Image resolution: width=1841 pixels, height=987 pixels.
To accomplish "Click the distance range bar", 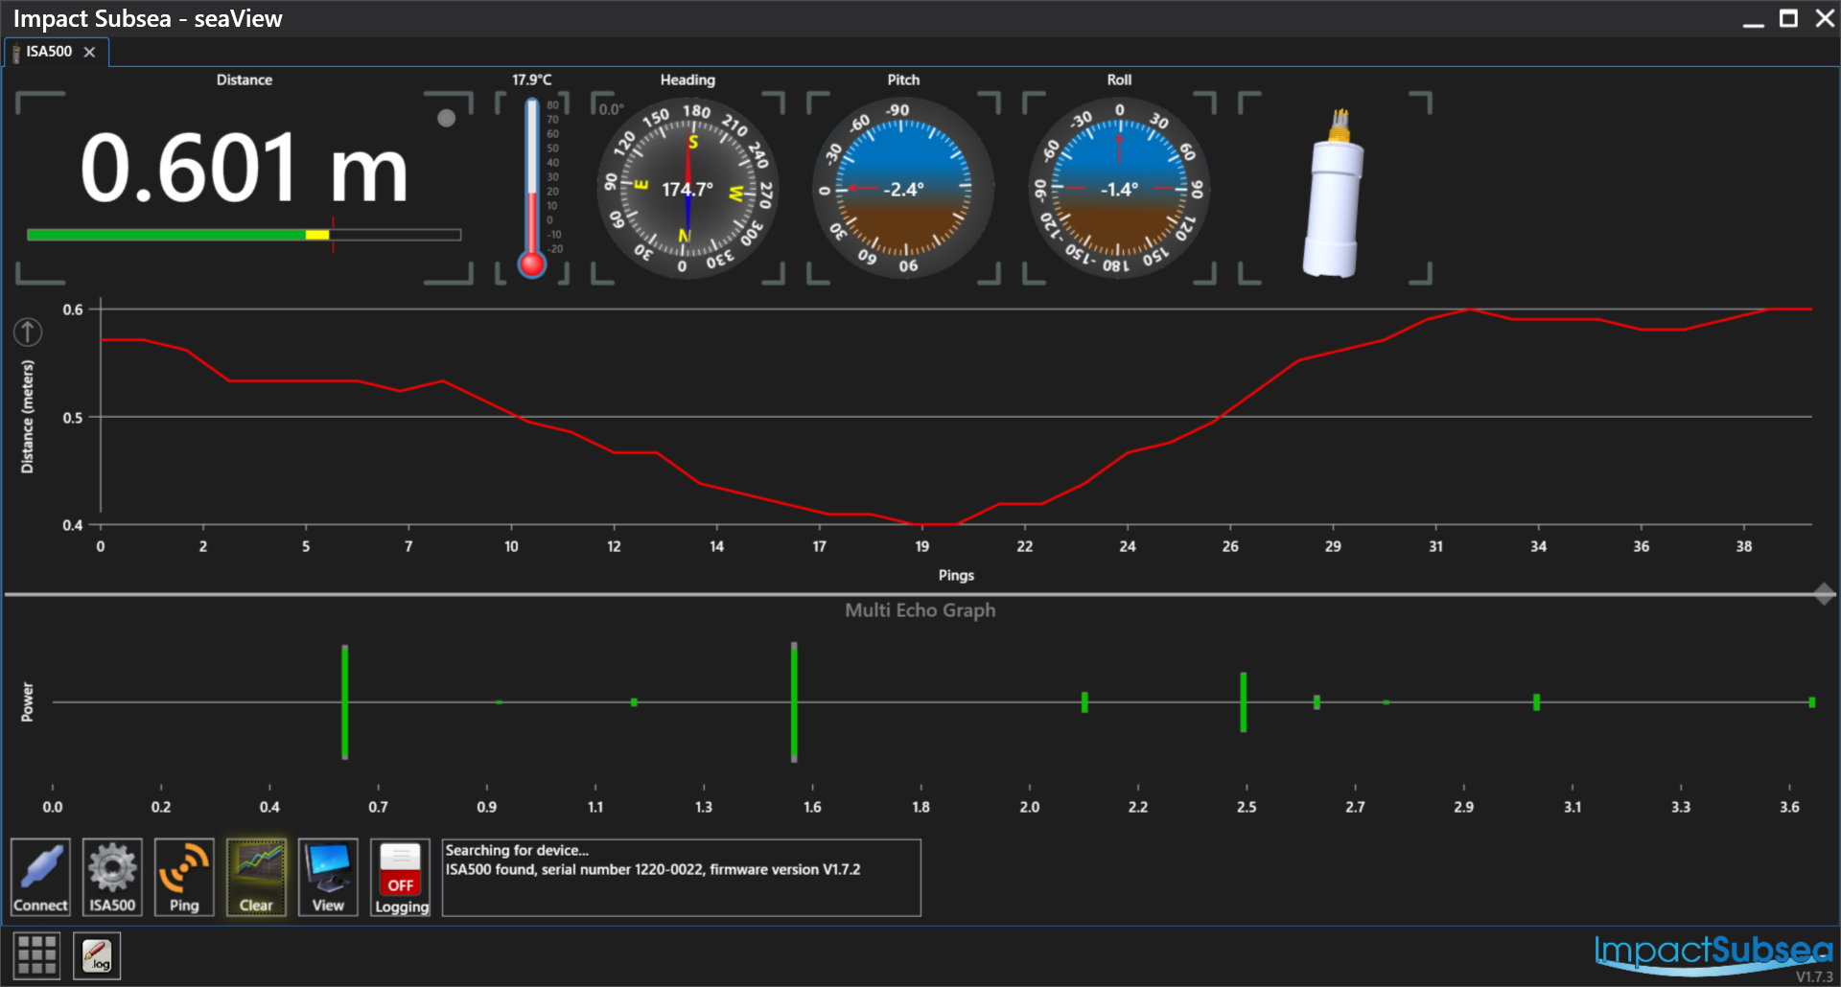I will 244,235.
